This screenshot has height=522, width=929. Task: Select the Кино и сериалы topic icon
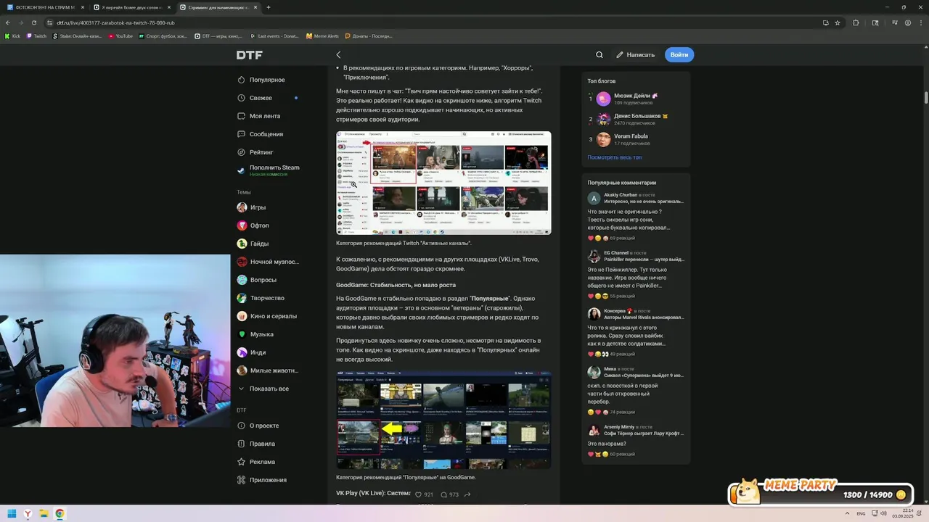pyautogui.click(x=242, y=316)
